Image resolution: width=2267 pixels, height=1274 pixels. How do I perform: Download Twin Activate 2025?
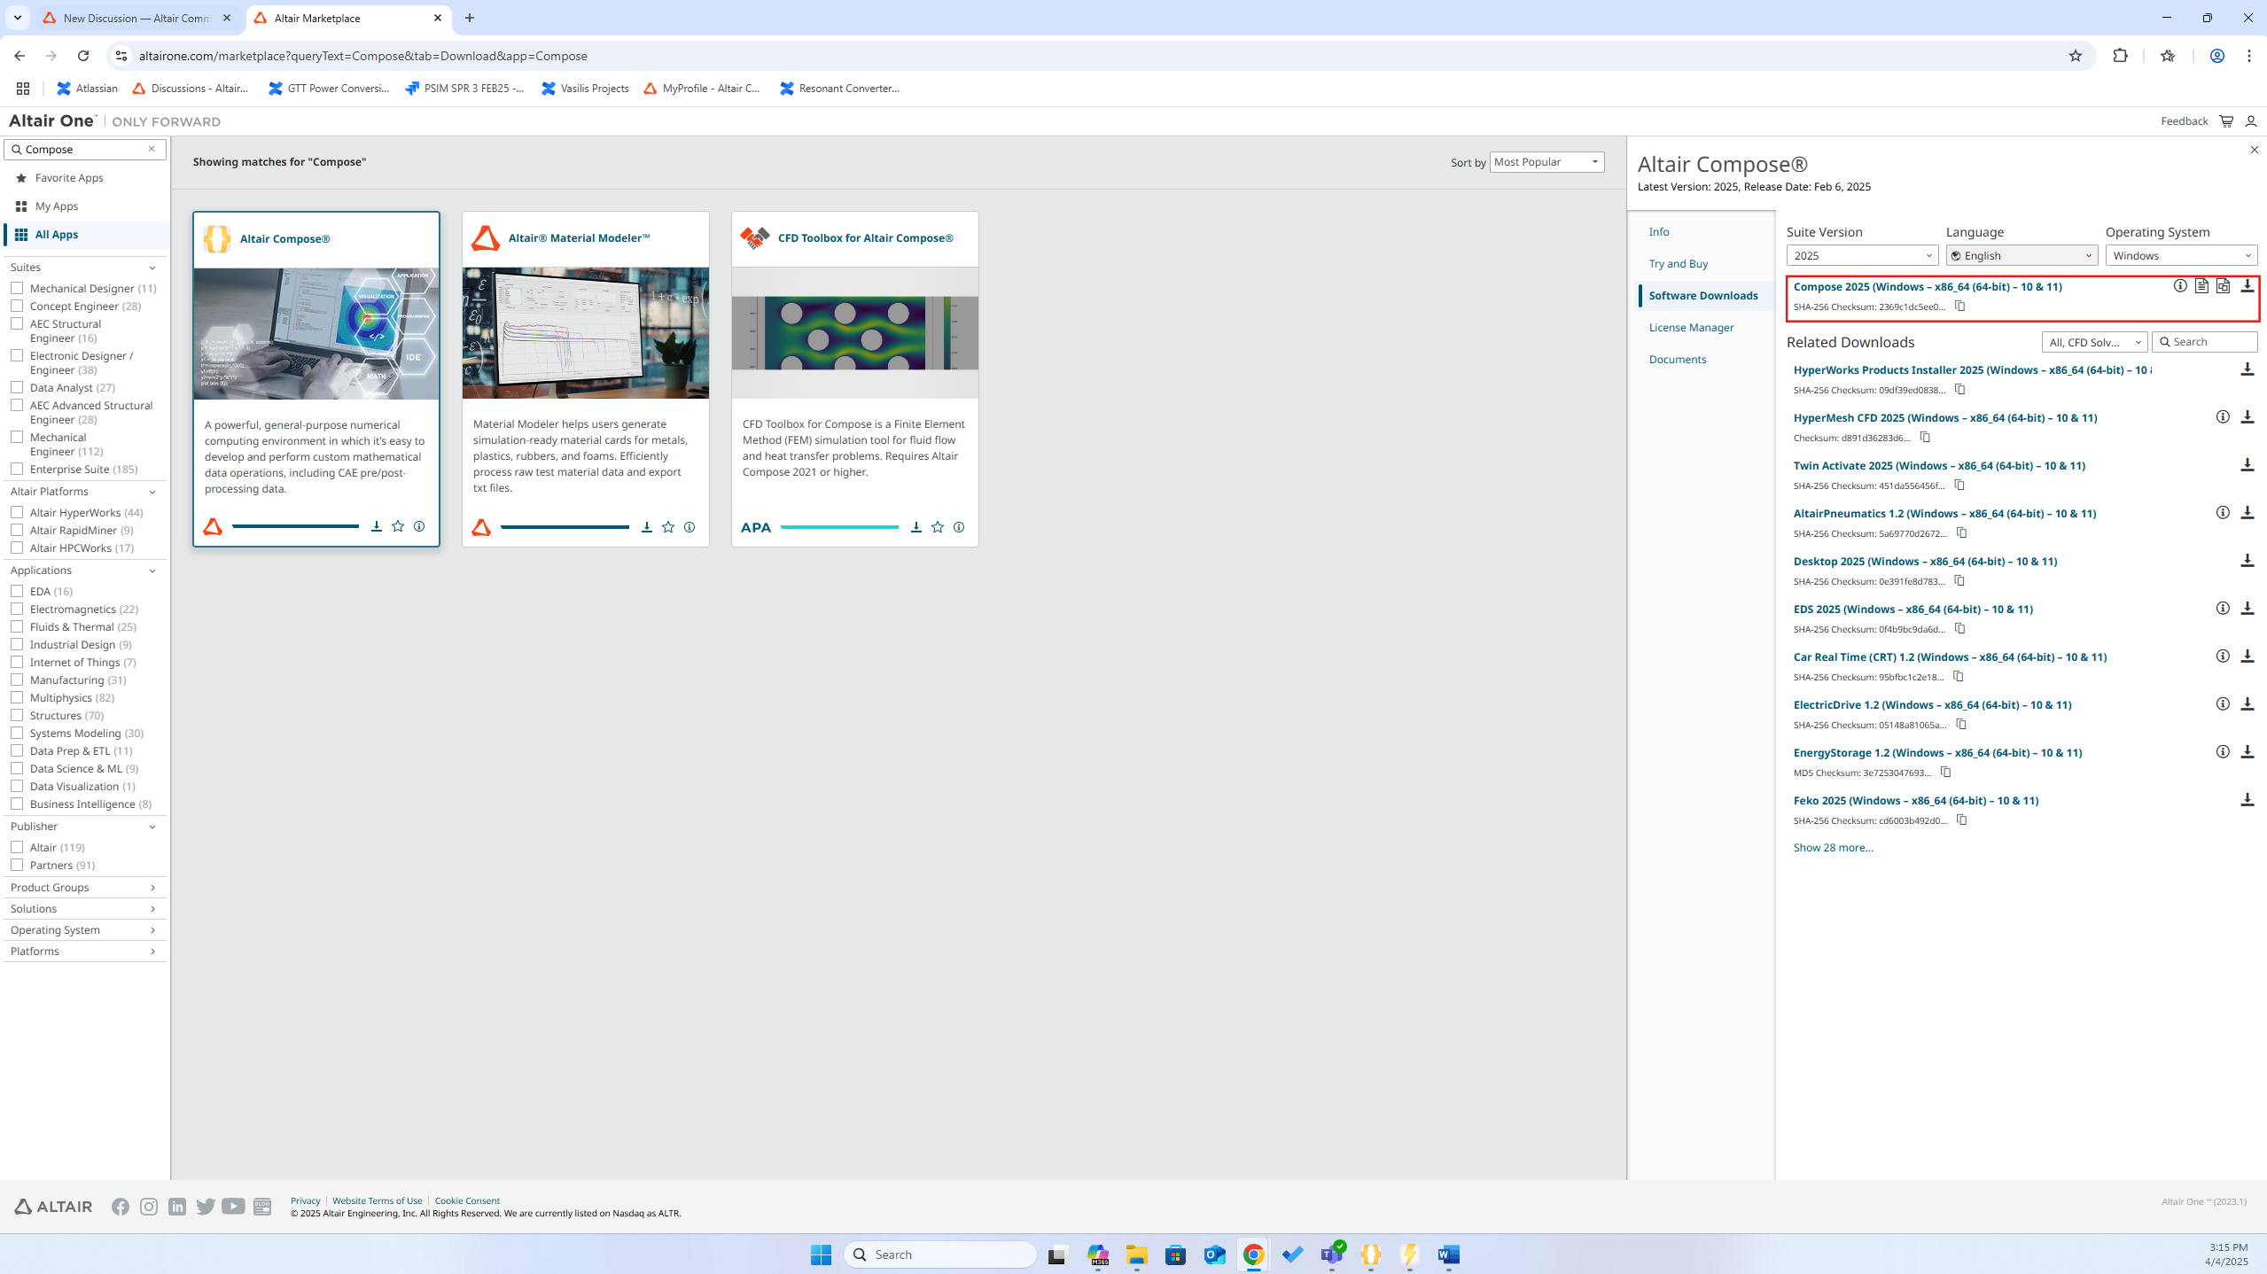(2247, 465)
